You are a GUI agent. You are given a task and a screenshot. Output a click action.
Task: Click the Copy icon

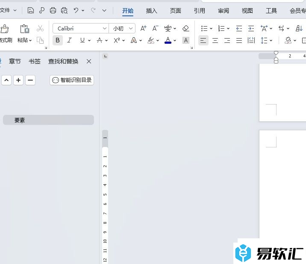click(x=40, y=40)
